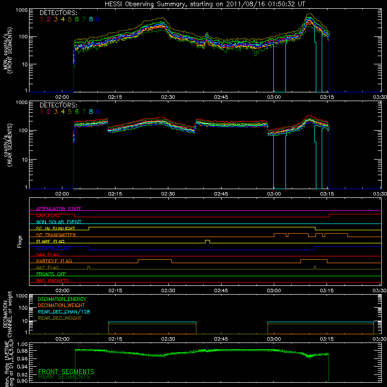Click the PARTICLE_FLAG label
The image size is (387, 387).
(54, 261)
